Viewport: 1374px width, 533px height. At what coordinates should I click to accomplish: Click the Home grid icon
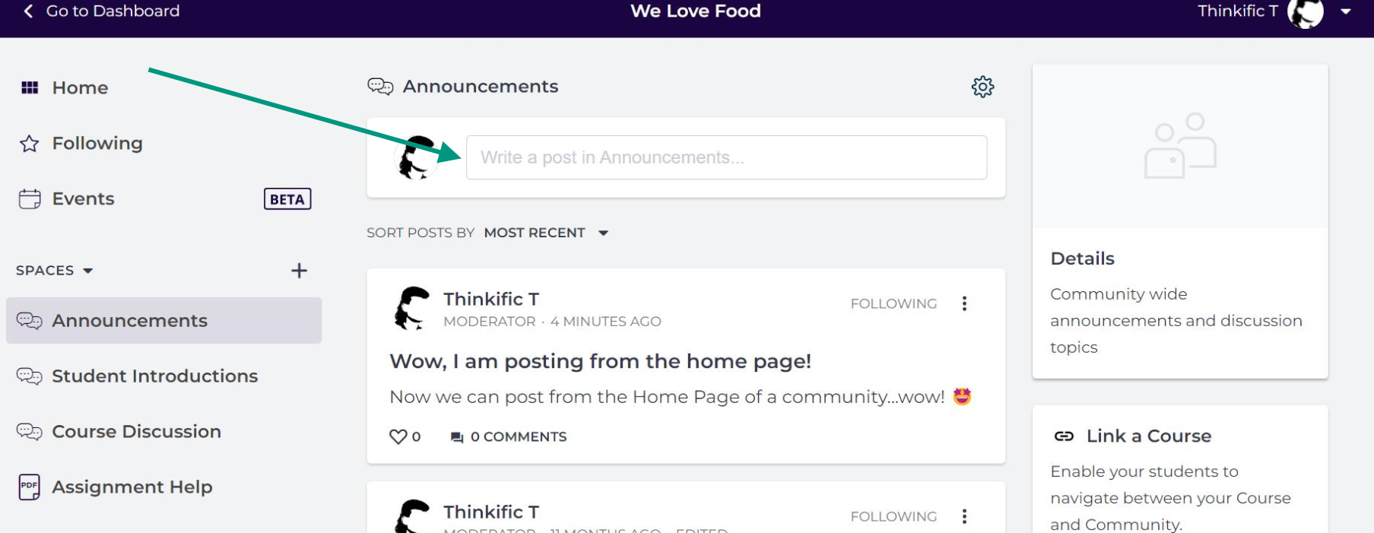coord(30,87)
